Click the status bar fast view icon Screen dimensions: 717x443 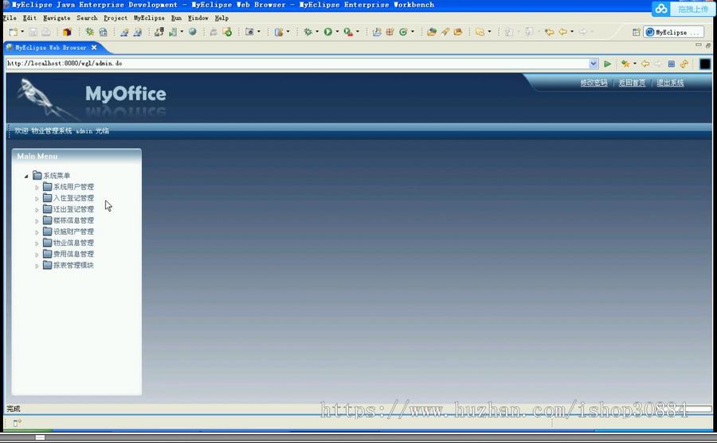(x=17, y=423)
